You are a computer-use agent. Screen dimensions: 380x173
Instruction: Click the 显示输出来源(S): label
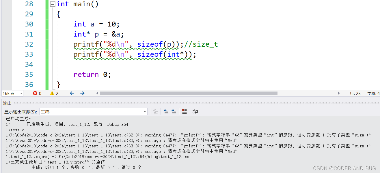21,112
